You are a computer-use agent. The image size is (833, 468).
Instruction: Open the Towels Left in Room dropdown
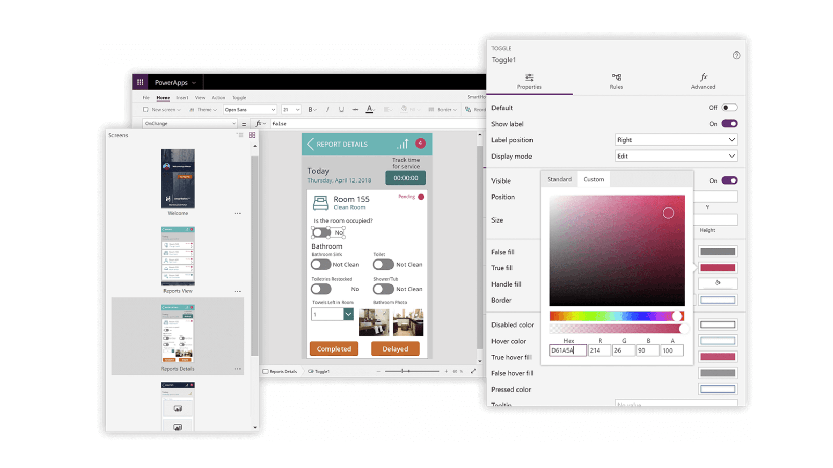click(332, 314)
